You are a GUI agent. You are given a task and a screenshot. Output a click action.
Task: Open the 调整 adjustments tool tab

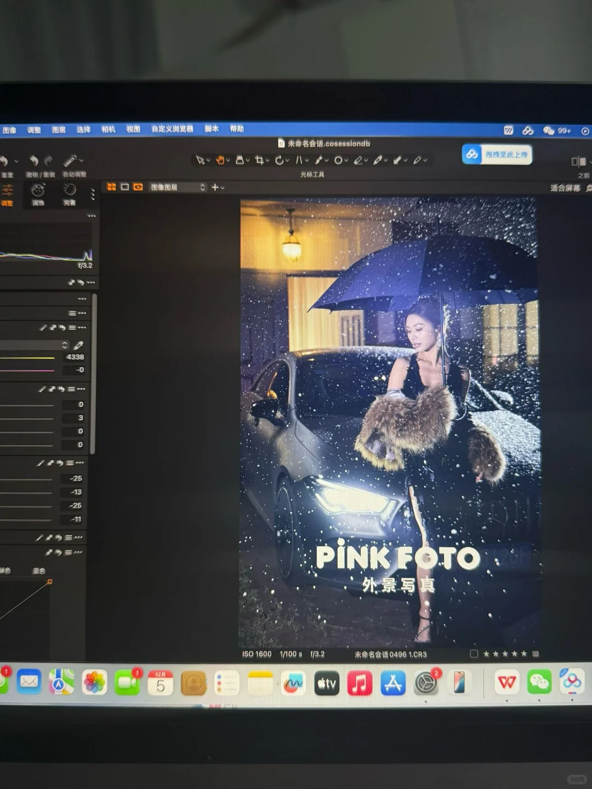7,195
